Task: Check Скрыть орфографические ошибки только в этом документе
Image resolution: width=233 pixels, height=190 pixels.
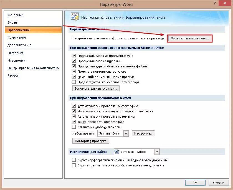Action: click(74, 160)
